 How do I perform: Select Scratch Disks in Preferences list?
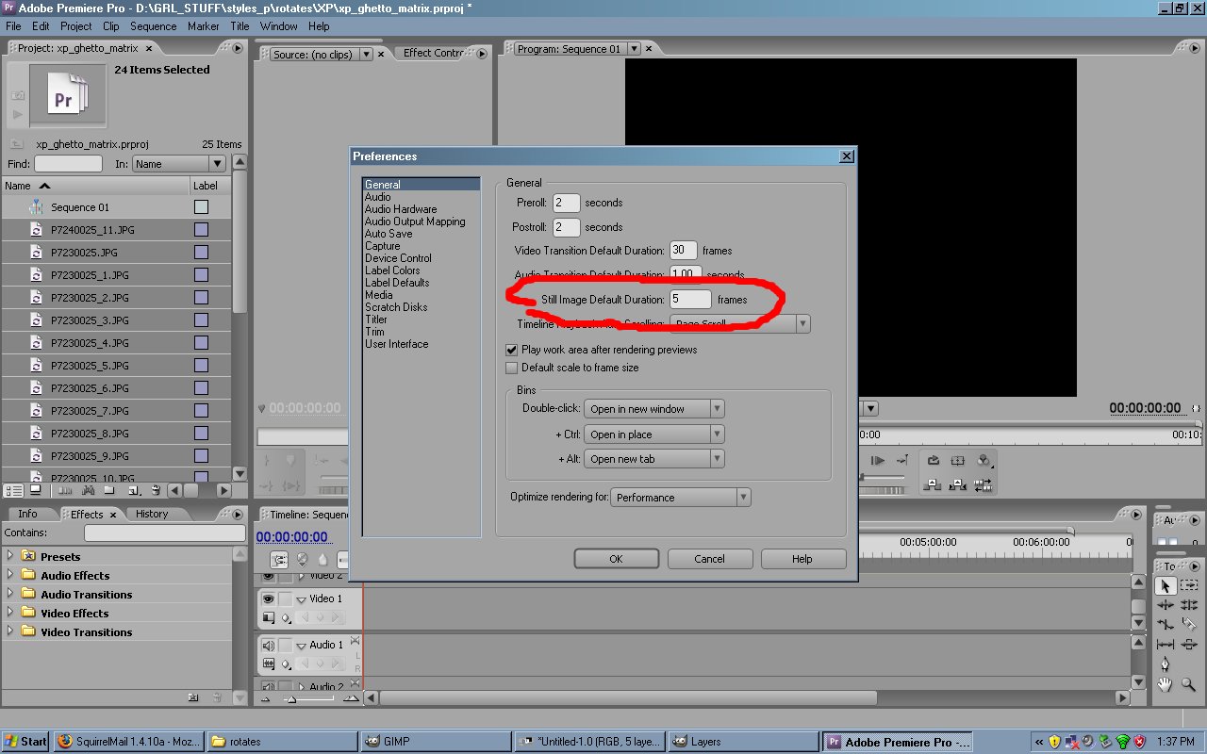click(x=396, y=307)
